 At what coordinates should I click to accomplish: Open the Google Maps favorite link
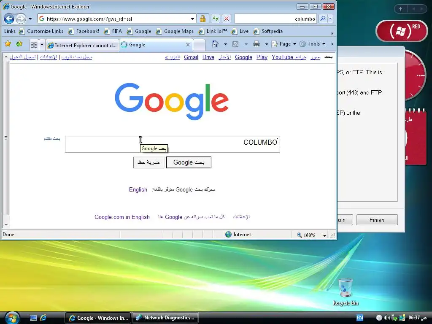coord(175,31)
